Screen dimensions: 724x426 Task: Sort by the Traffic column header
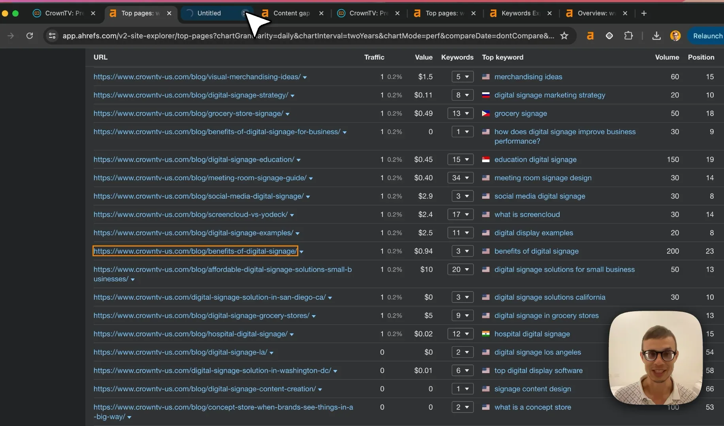pos(374,57)
